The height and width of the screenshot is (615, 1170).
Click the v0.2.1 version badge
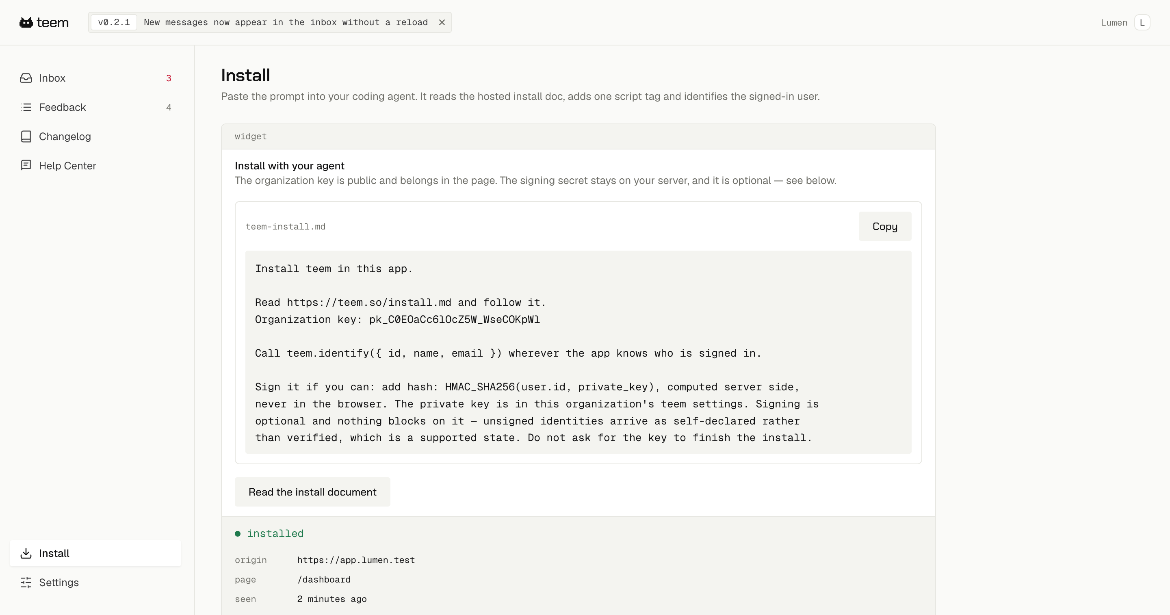(x=114, y=22)
